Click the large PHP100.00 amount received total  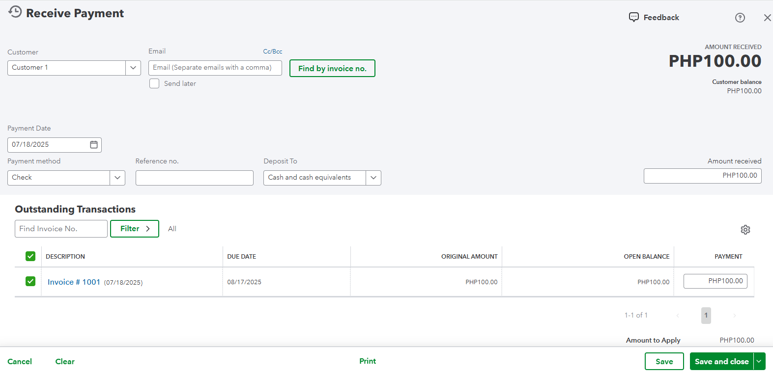[715, 61]
